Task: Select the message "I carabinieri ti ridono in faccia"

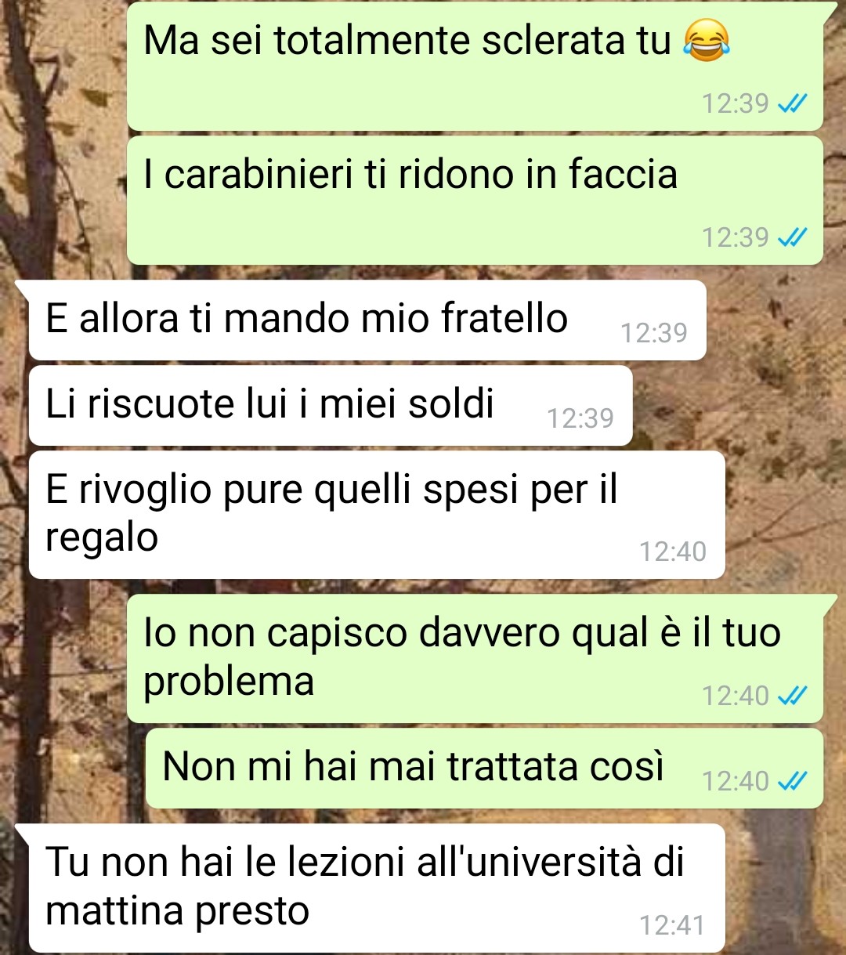Action: [x=475, y=201]
